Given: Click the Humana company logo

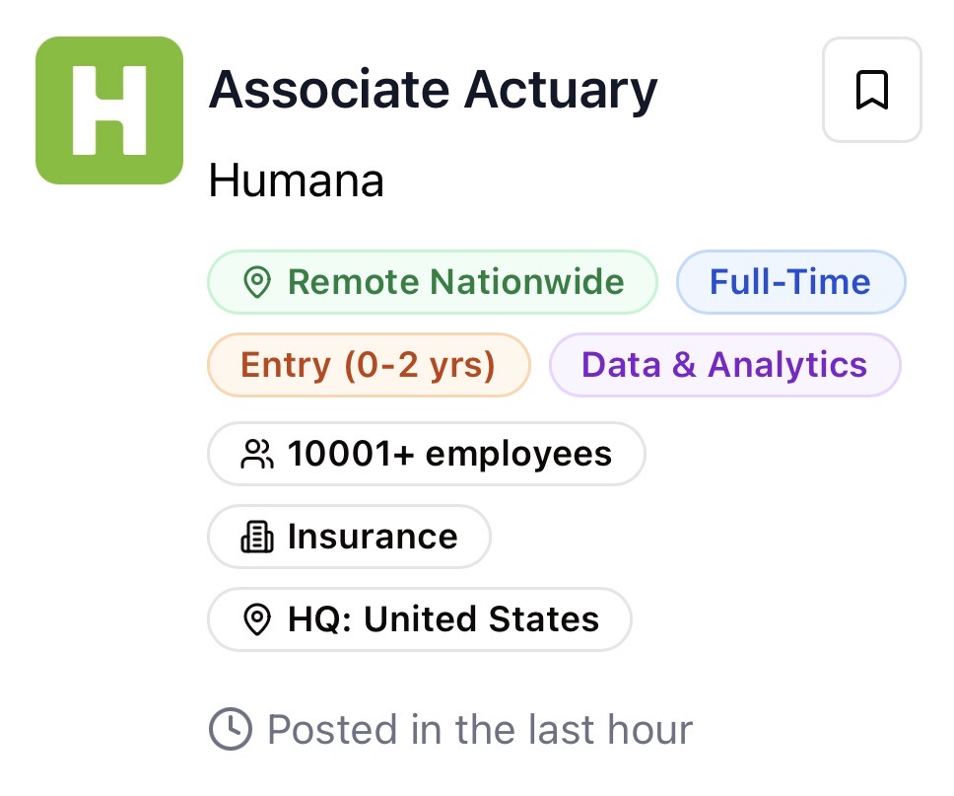Looking at the screenshot, I should tap(108, 109).
